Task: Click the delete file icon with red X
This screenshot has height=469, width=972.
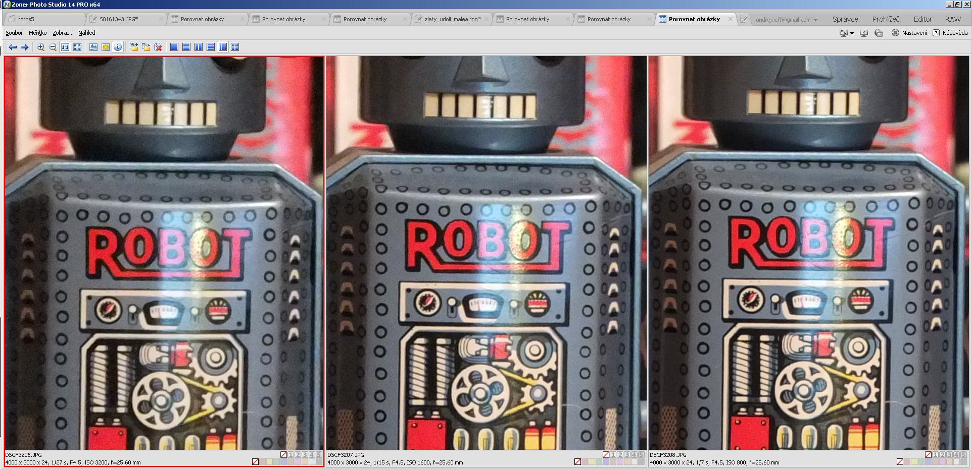Action: [x=158, y=47]
